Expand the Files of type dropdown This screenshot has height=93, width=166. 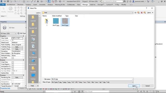(x=133, y=82)
